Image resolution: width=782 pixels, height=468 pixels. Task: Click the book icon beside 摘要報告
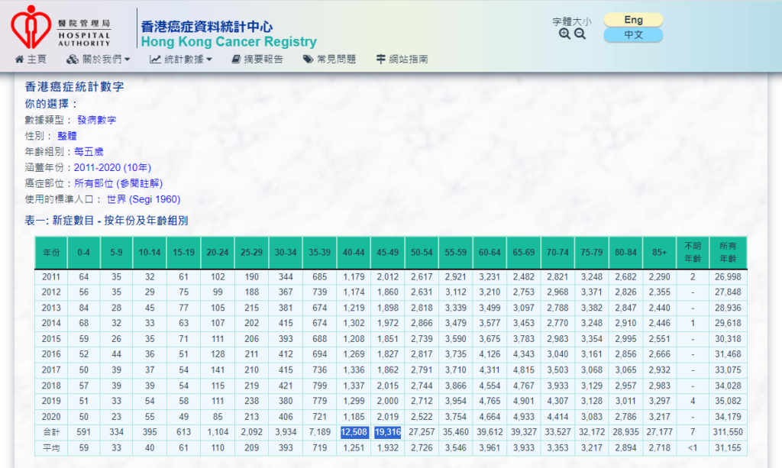click(x=236, y=60)
